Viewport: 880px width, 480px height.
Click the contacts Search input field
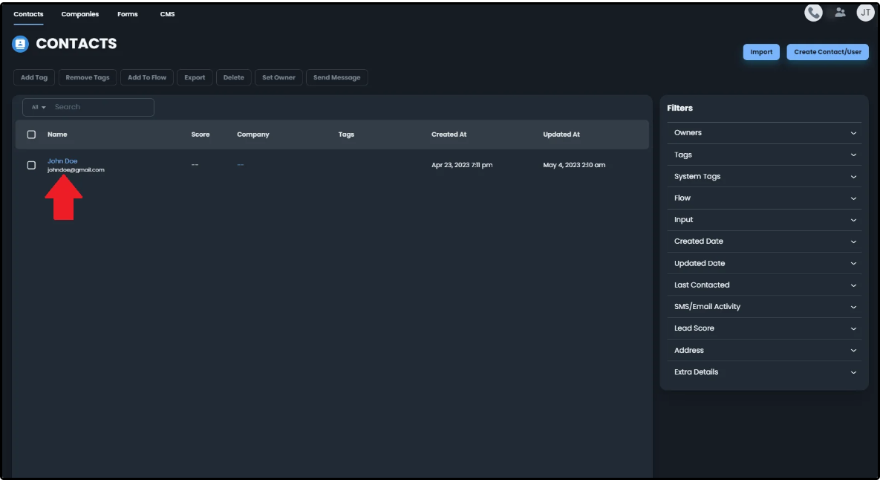click(x=102, y=107)
